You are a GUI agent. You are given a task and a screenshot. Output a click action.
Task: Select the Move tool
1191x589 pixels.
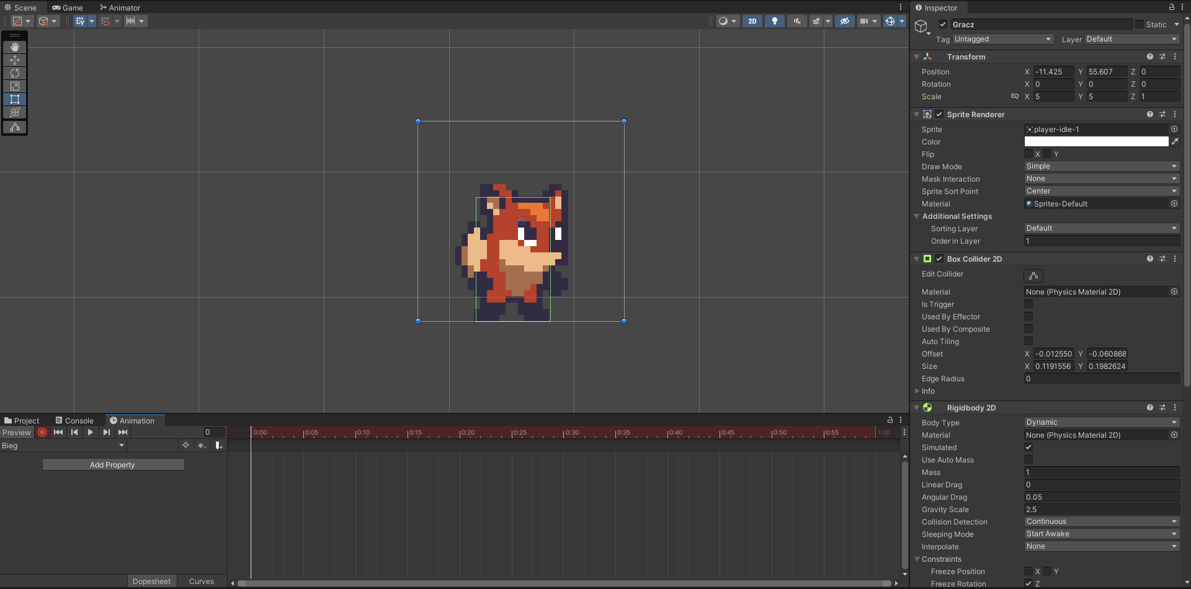tap(14, 60)
